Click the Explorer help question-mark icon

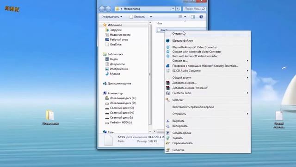[x=201, y=17]
